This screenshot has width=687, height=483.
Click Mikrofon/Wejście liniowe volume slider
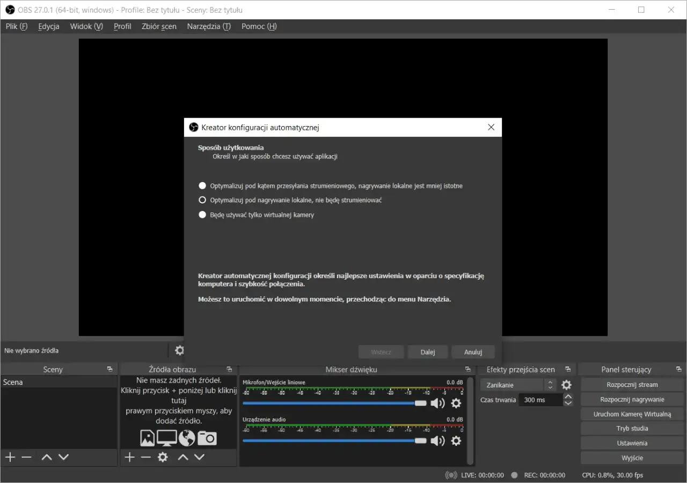pos(334,403)
